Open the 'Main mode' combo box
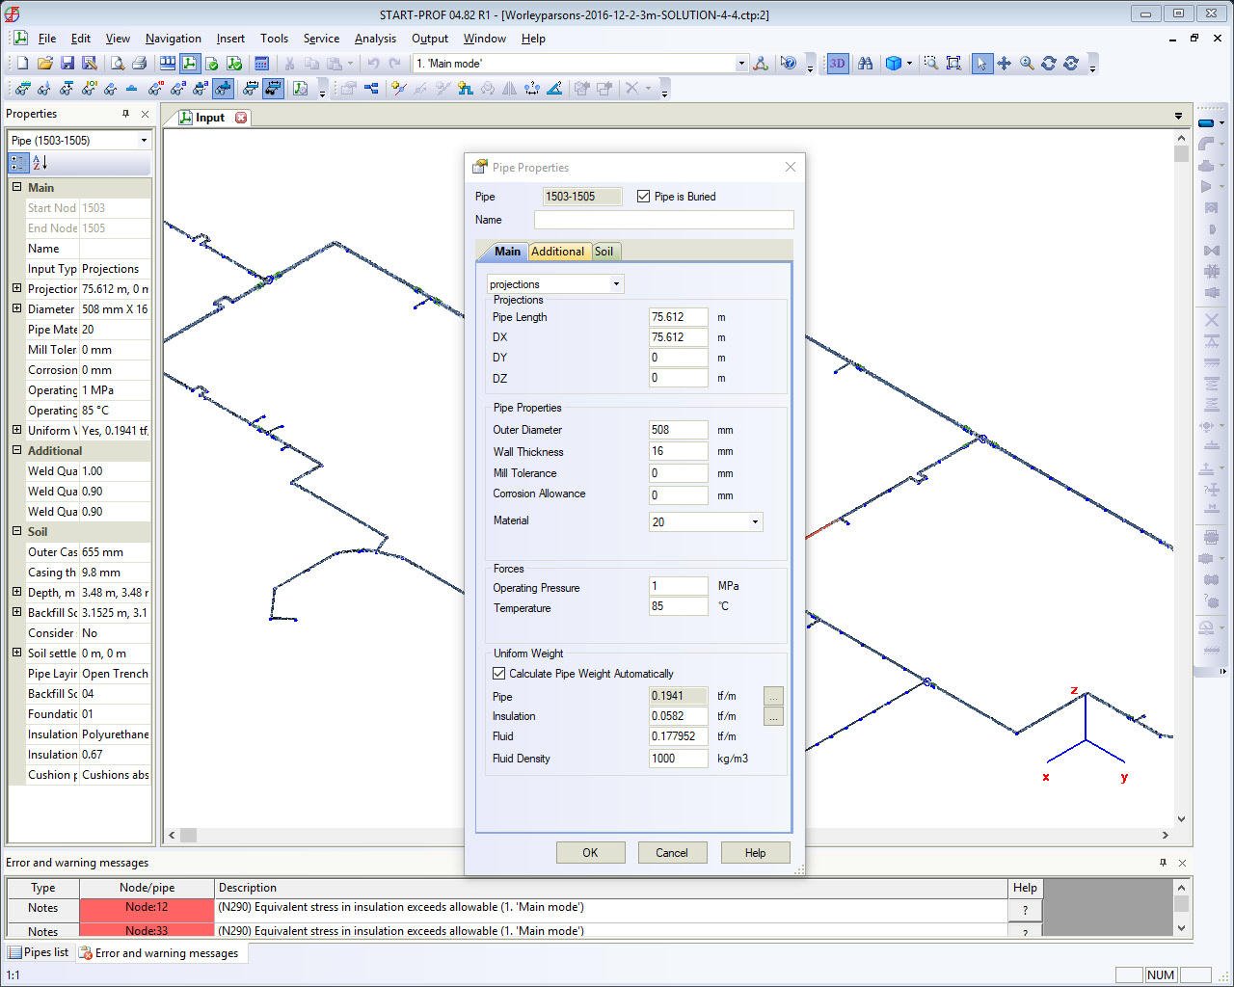 tap(740, 64)
